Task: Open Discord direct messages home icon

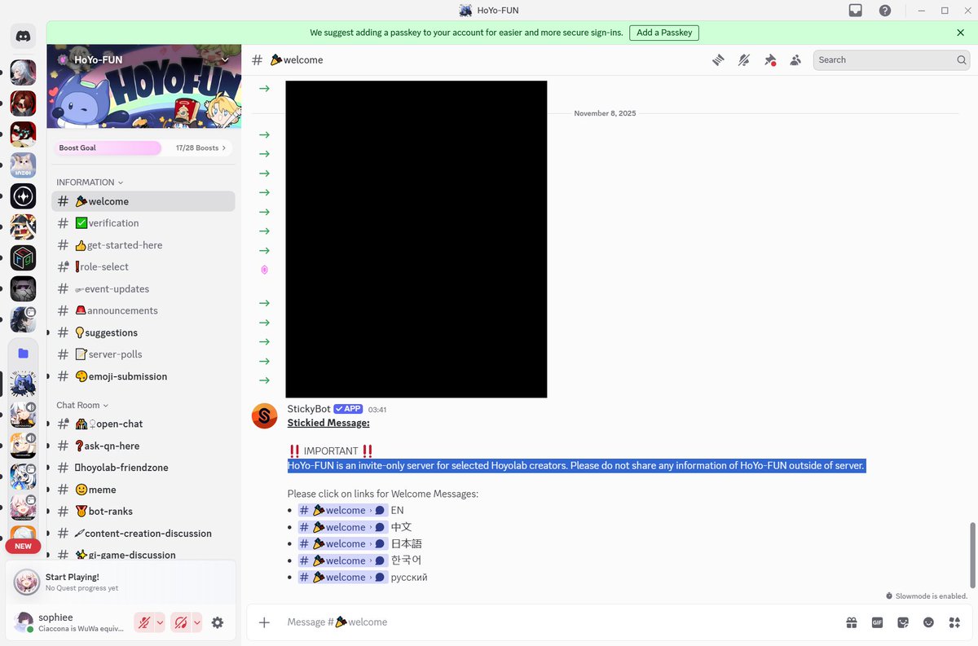Action: 23,36
